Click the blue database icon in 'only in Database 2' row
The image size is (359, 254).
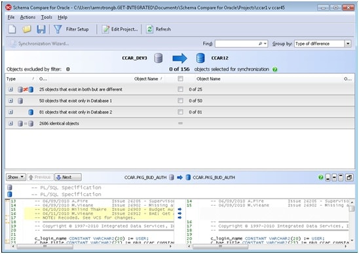(x=31, y=112)
